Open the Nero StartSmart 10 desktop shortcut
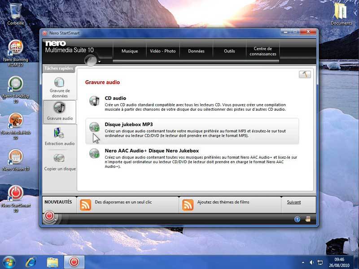 16,199
